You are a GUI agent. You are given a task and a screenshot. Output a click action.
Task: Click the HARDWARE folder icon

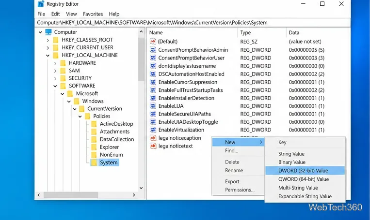click(x=63, y=63)
